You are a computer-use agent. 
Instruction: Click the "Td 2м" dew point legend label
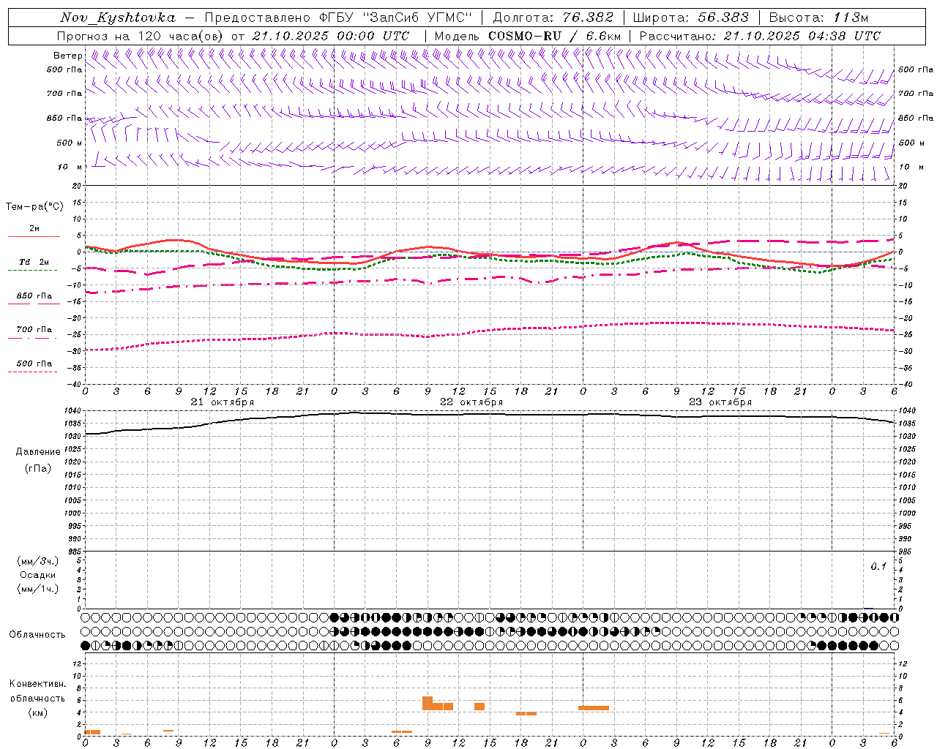tap(34, 262)
